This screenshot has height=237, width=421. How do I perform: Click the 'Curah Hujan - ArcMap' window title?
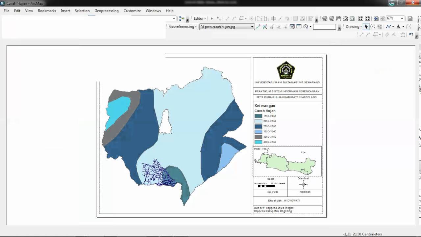pyautogui.click(x=25, y=3)
